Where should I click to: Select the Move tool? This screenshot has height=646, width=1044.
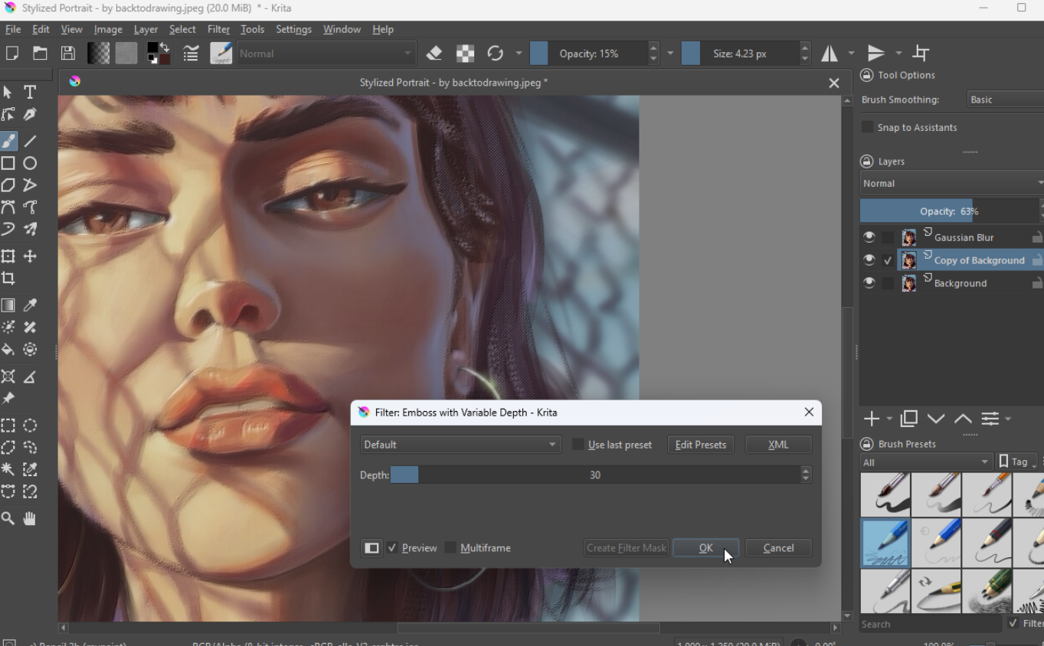pos(30,256)
